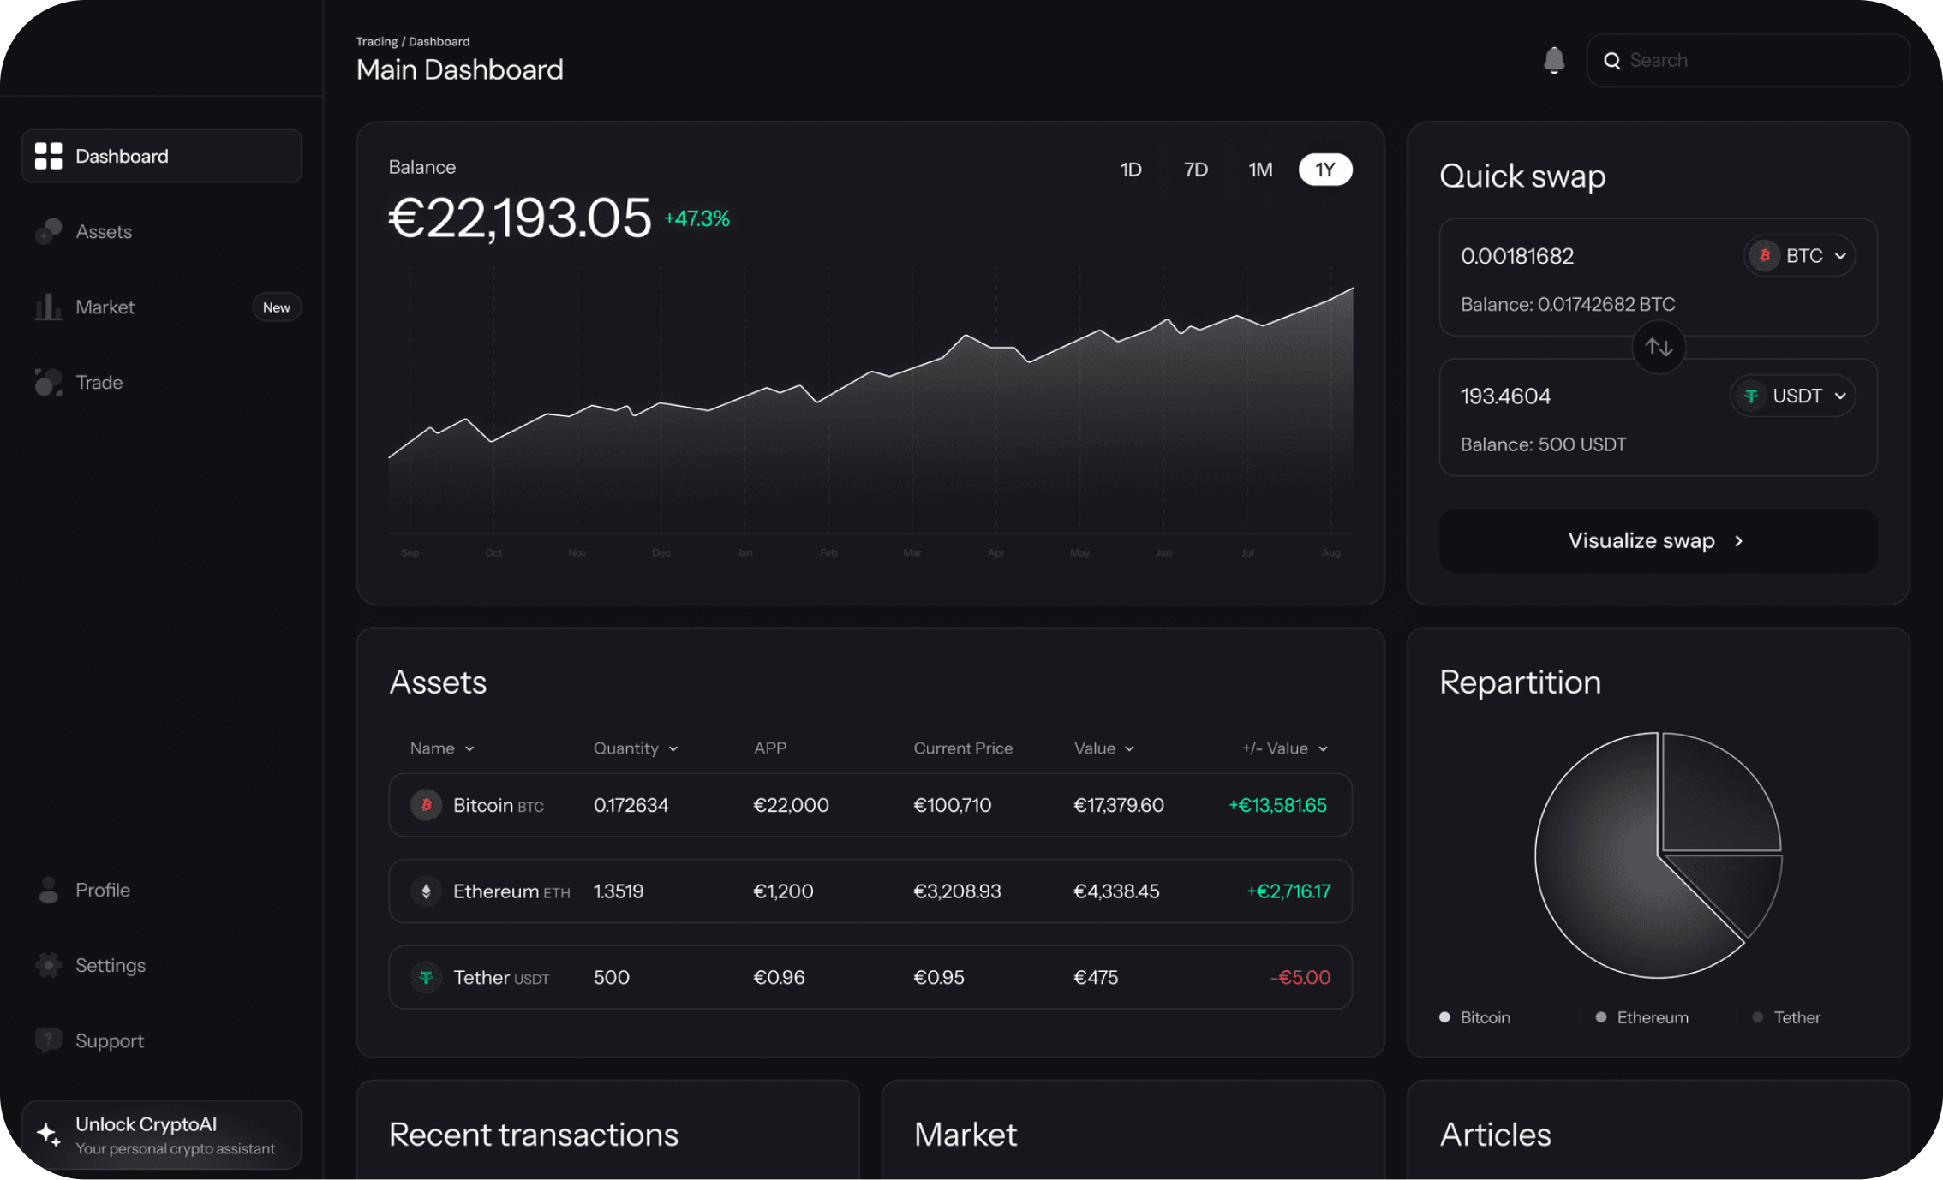The height and width of the screenshot is (1180, 1943).
Task: Enable the 1M timeframe view
Action: point(1260,169)
